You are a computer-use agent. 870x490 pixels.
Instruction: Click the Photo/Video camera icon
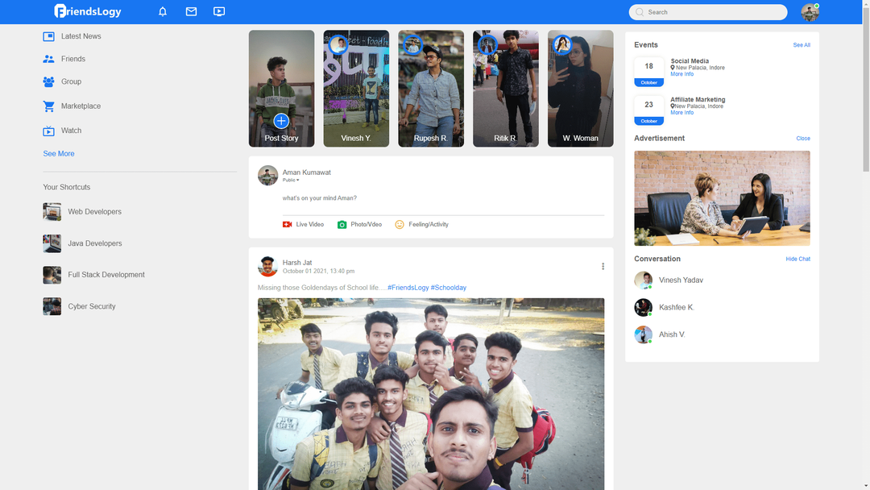point(342,225)
